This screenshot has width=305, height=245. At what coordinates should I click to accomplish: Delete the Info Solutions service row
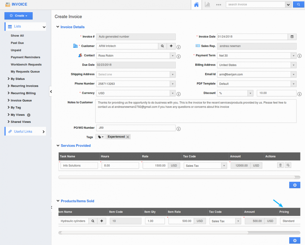pyautogui.click(x=280, y=165)
